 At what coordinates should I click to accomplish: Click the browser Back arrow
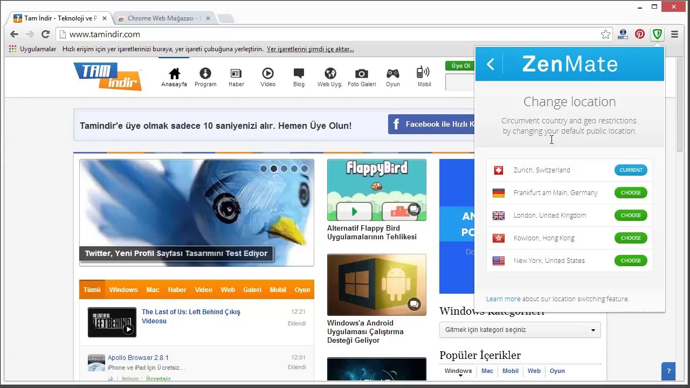(x=14, y=34)
